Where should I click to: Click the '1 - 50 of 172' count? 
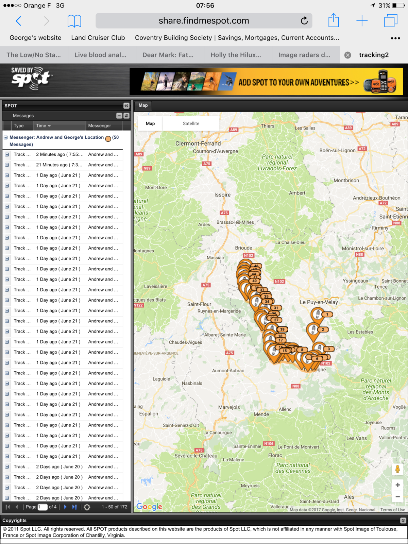(x=115, y=507)
